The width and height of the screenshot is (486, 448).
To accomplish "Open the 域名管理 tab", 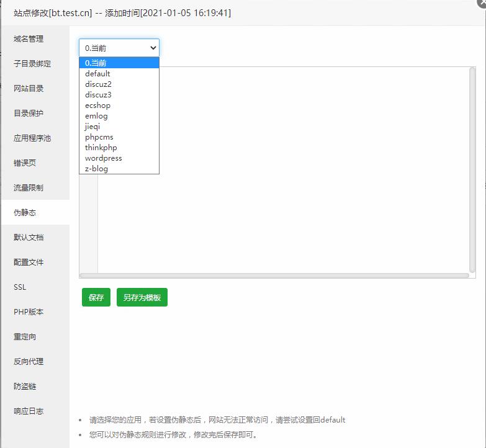I will 35,38.
